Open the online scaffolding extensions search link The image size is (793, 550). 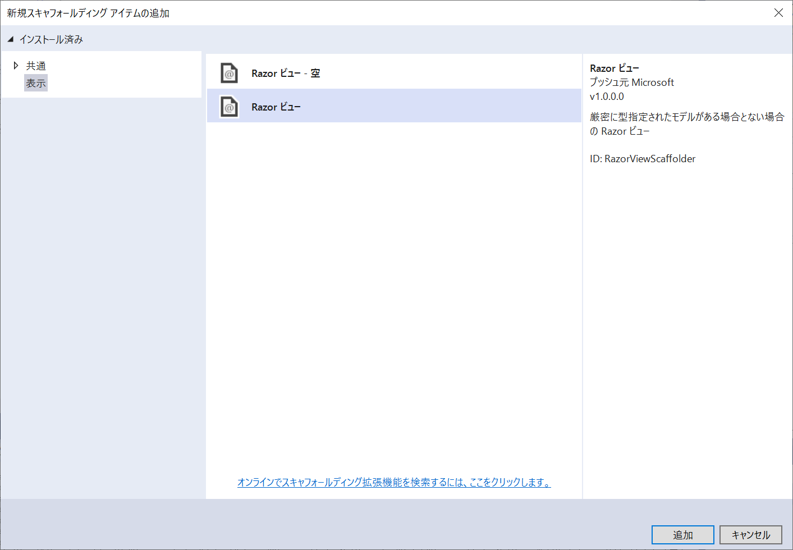click(x=394, y=482)
